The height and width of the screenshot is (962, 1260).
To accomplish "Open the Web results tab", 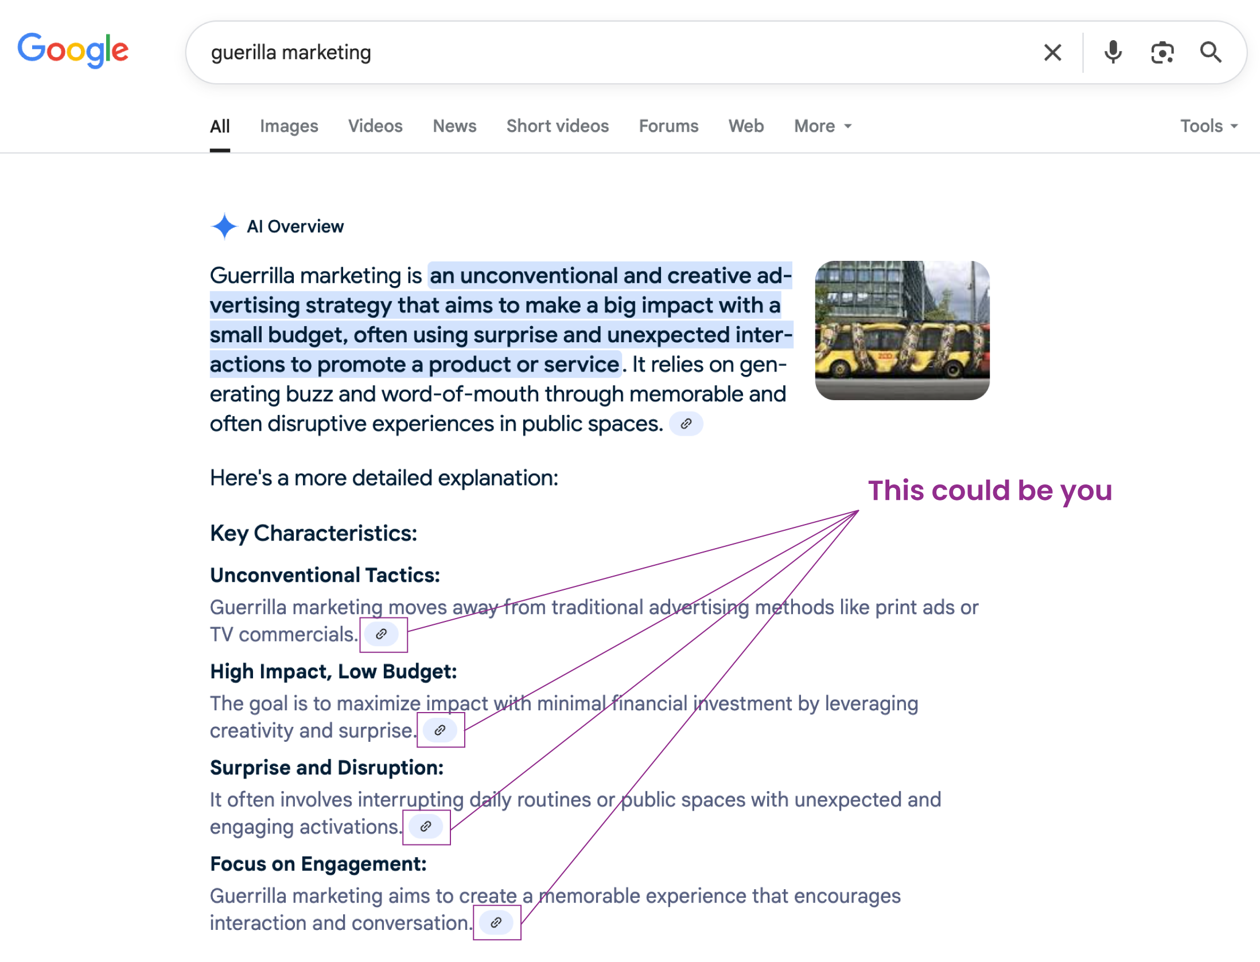I will pyautogui.click(x=746, y=126).
